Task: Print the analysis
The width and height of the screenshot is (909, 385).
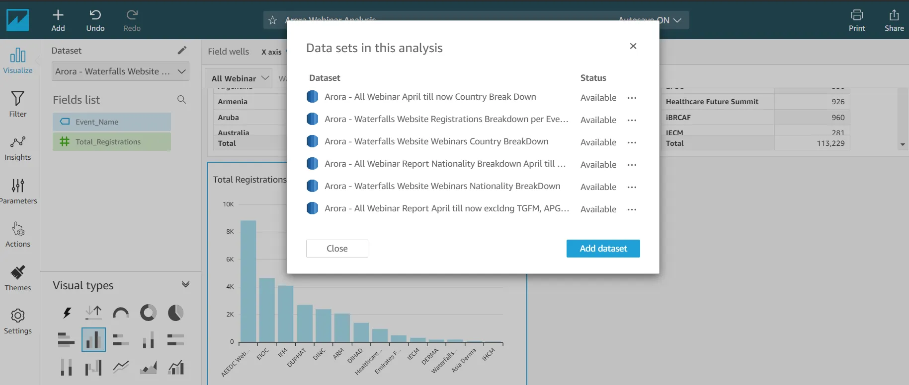Action: 857,21
